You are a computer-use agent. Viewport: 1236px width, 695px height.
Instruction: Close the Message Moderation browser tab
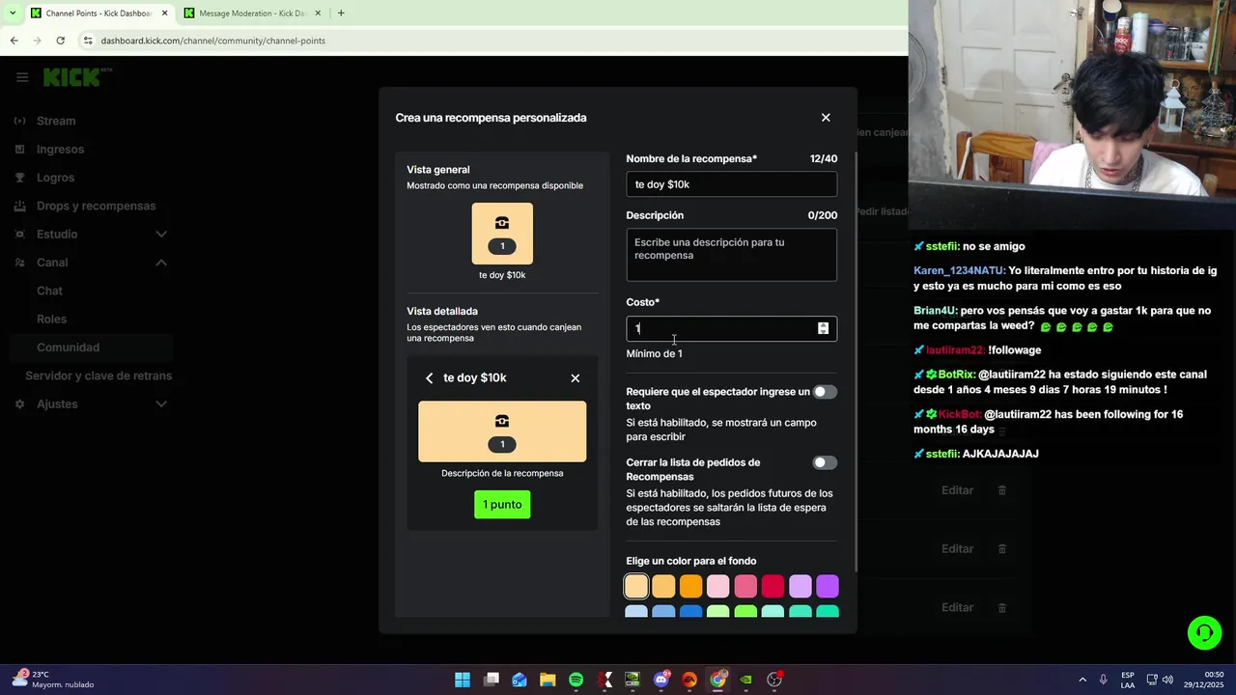[x=318, y=14]
